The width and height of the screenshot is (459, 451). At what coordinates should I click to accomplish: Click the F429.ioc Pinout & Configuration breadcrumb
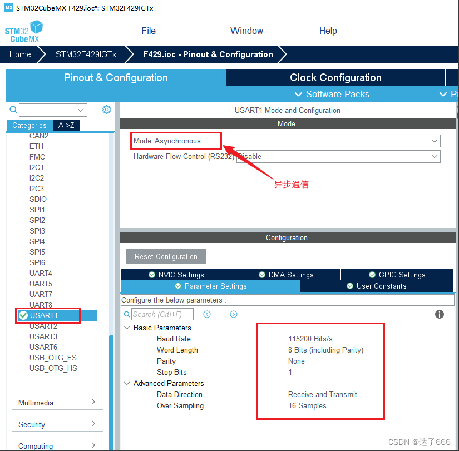(208, 54)
